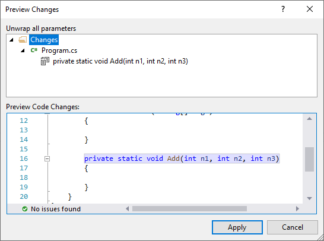Close the Preview Changes dialog window
324x241 pixels.
310,9
